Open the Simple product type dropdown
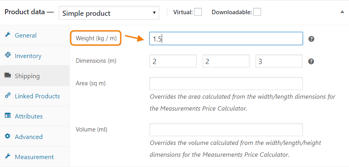 tap(109, 13)
